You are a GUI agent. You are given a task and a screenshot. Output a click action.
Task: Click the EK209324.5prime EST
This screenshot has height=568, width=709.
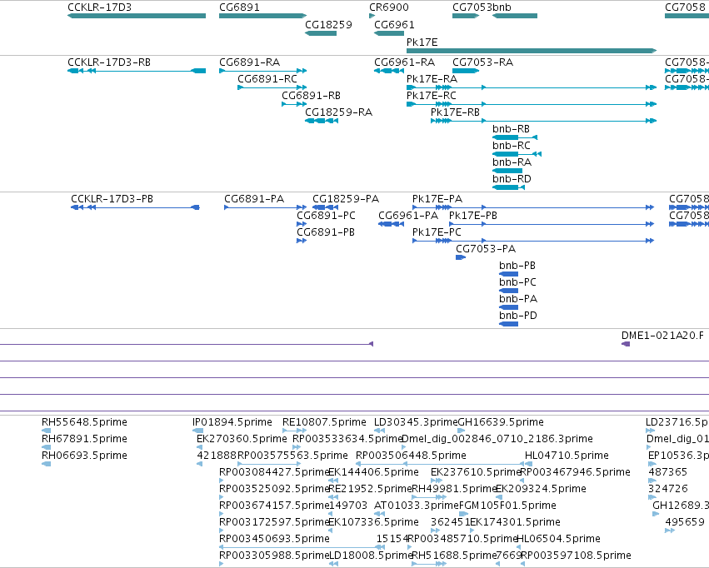coord(499,497)
